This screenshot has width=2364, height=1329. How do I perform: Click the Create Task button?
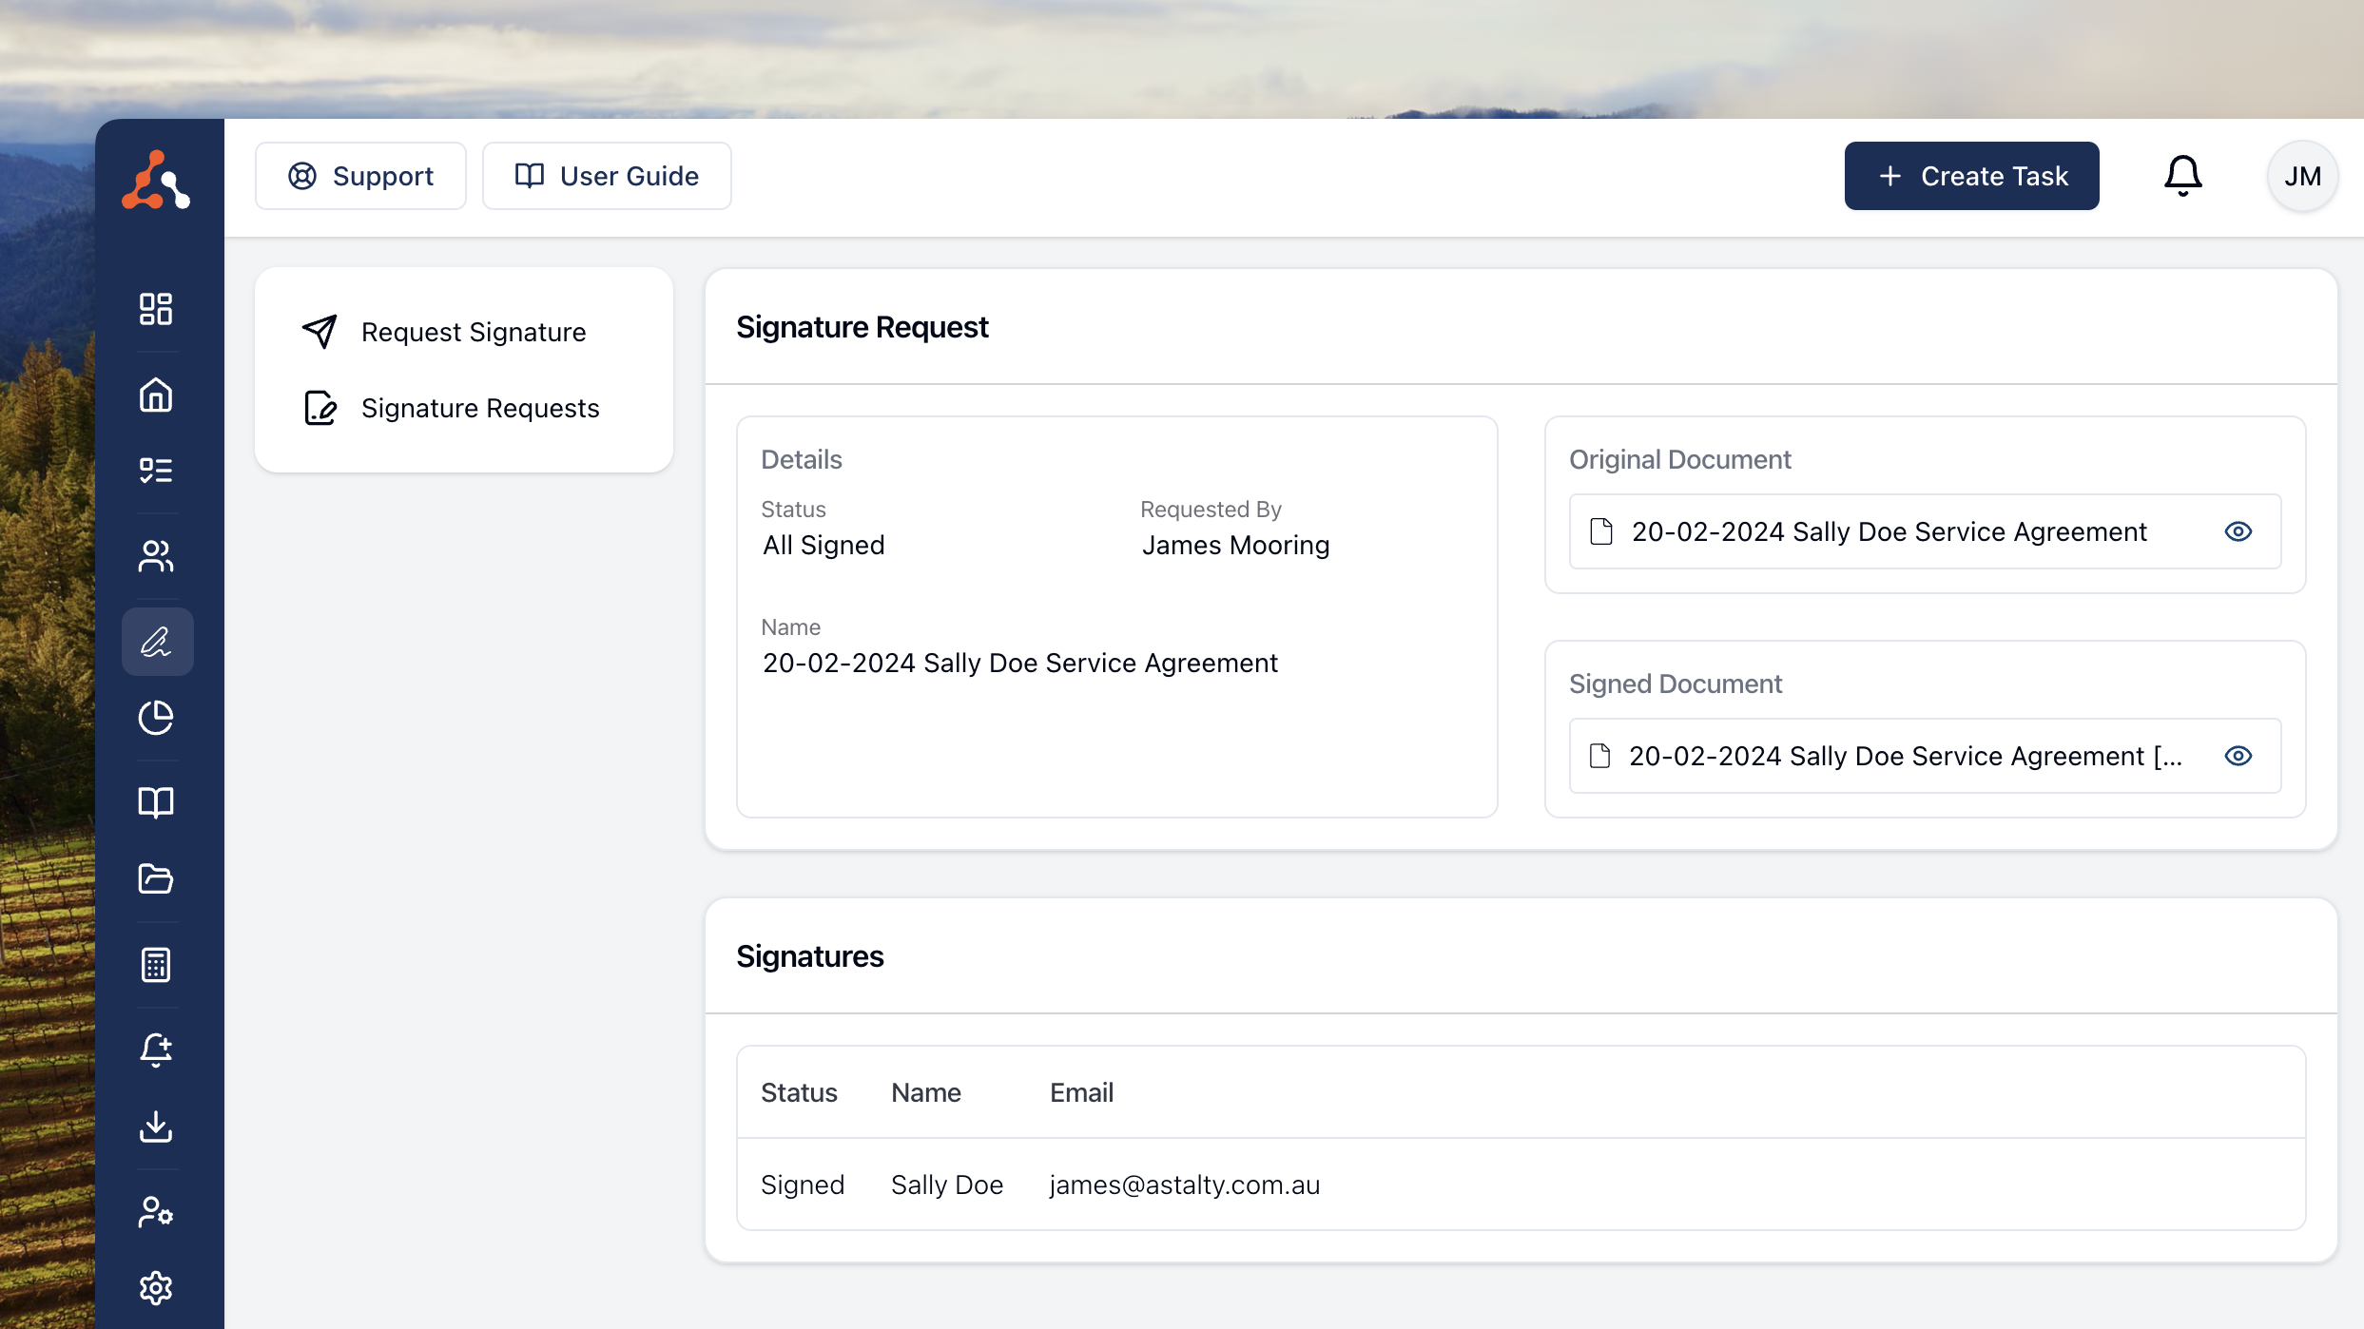tap(1971, 176)
